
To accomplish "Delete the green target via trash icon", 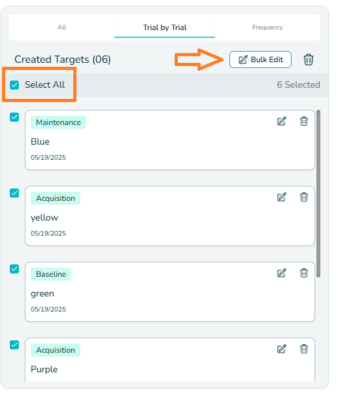I will pos(304,273).
